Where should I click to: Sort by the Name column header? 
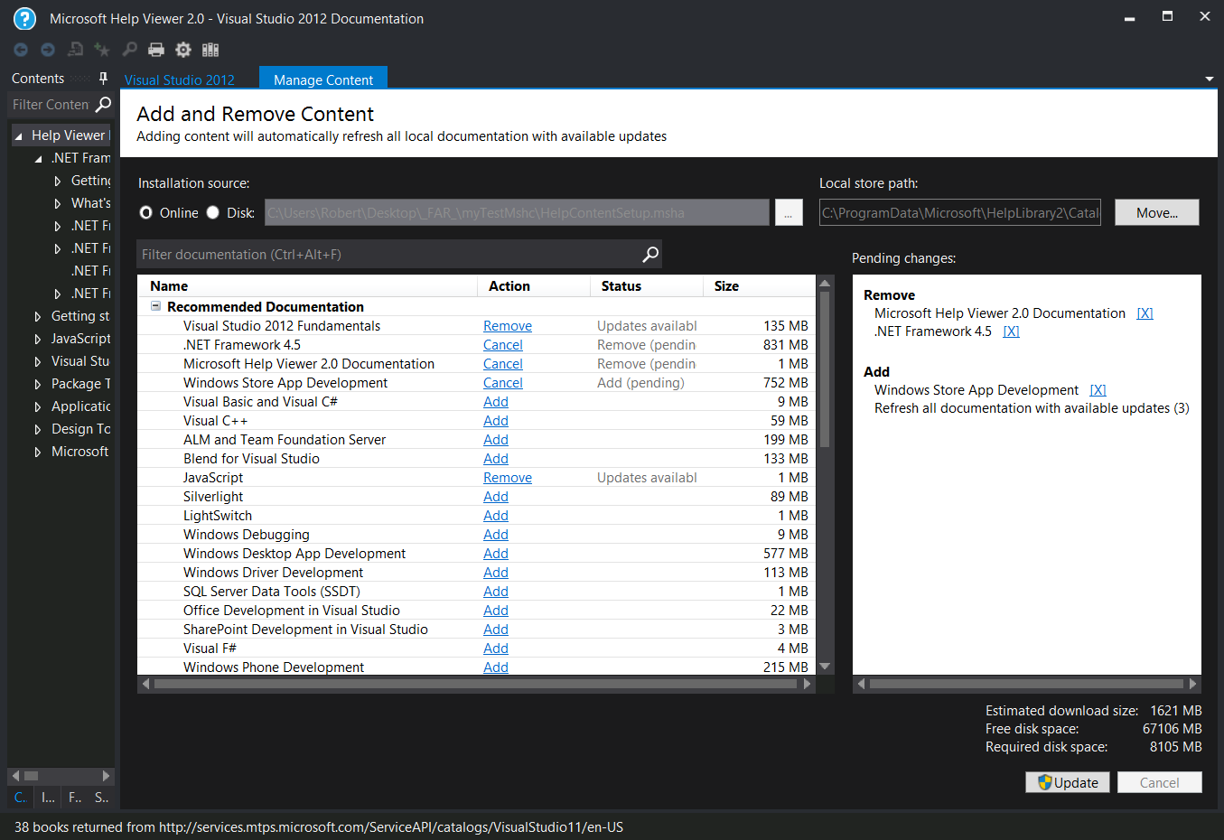pyautogui.click(x=307, y=285)
